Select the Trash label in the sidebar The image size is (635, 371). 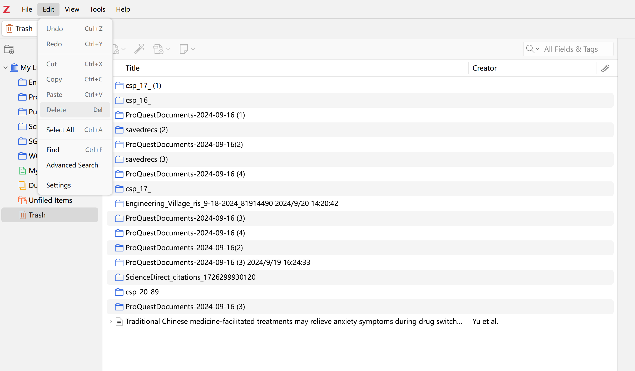pyautogui.click(x=37, y=215)
